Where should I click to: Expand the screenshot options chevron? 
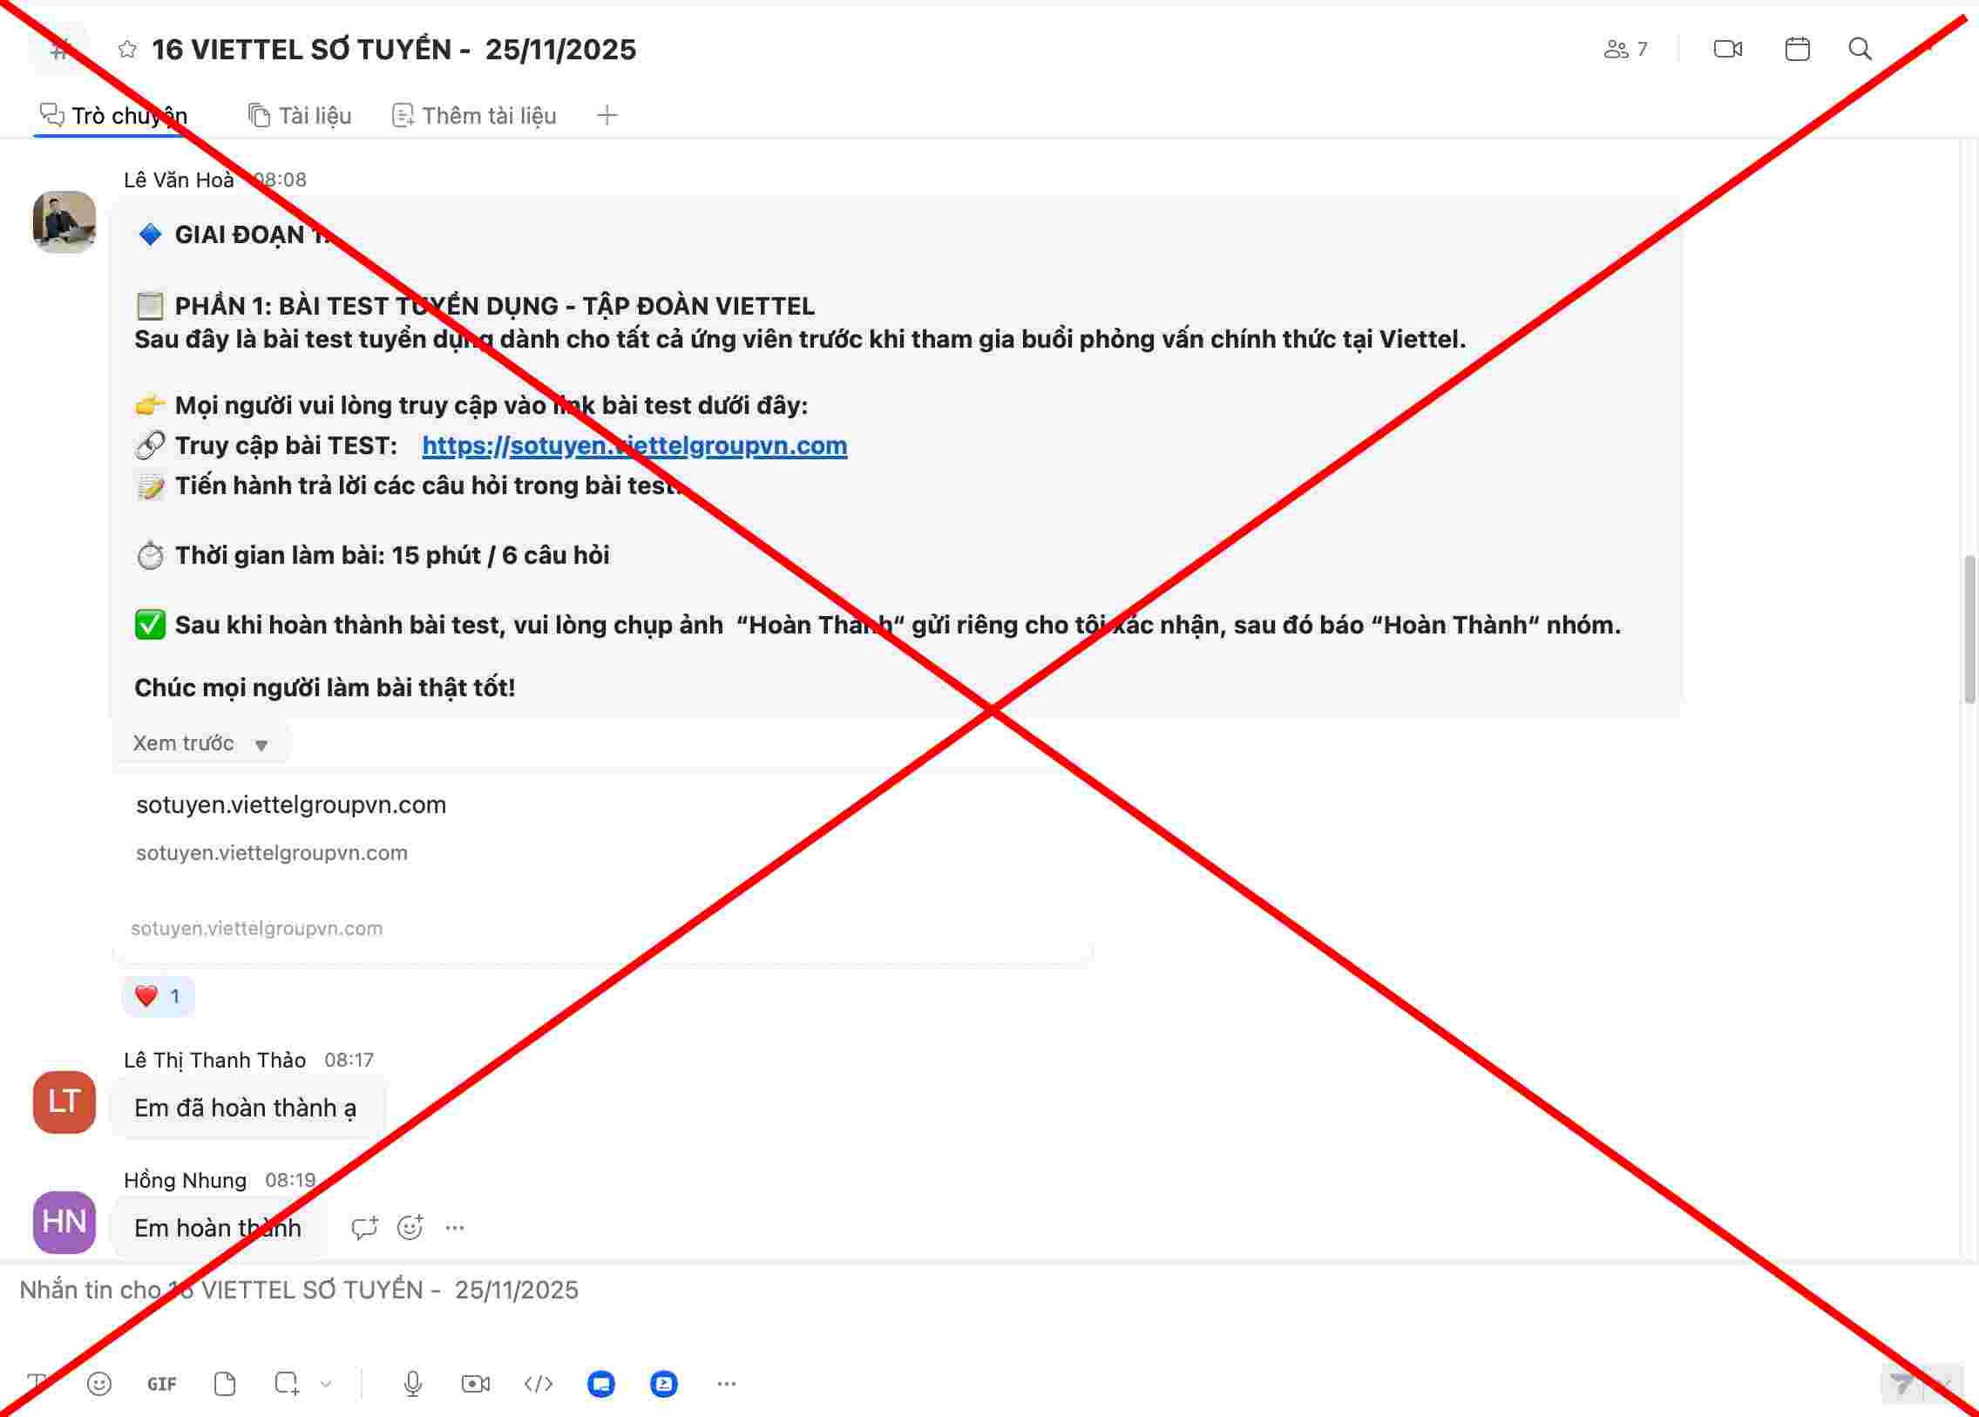(326, 1384)
